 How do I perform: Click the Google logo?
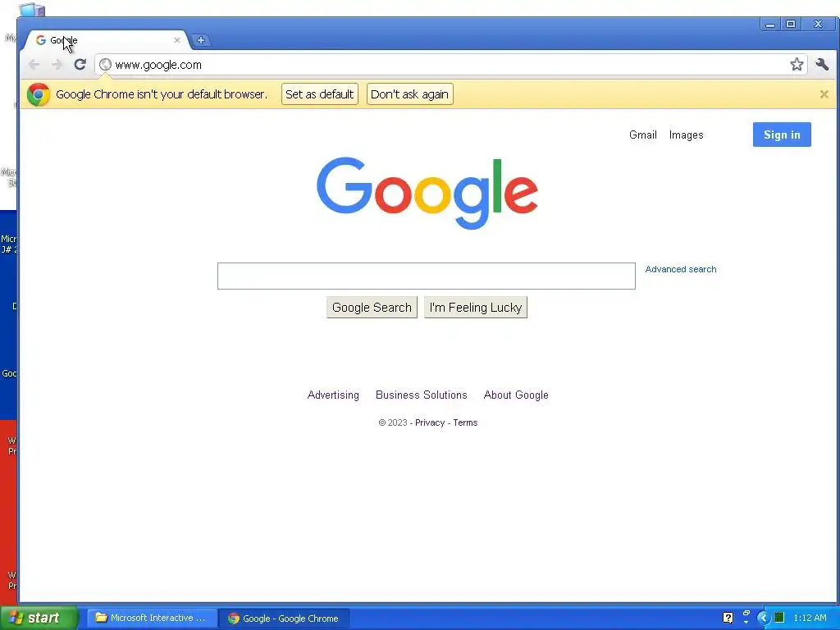pos(427,193)
